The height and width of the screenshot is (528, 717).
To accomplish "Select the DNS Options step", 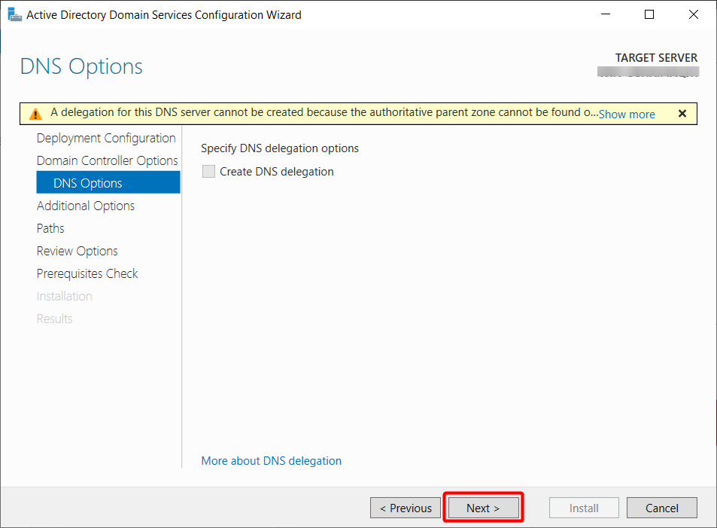I will (108, 183).
